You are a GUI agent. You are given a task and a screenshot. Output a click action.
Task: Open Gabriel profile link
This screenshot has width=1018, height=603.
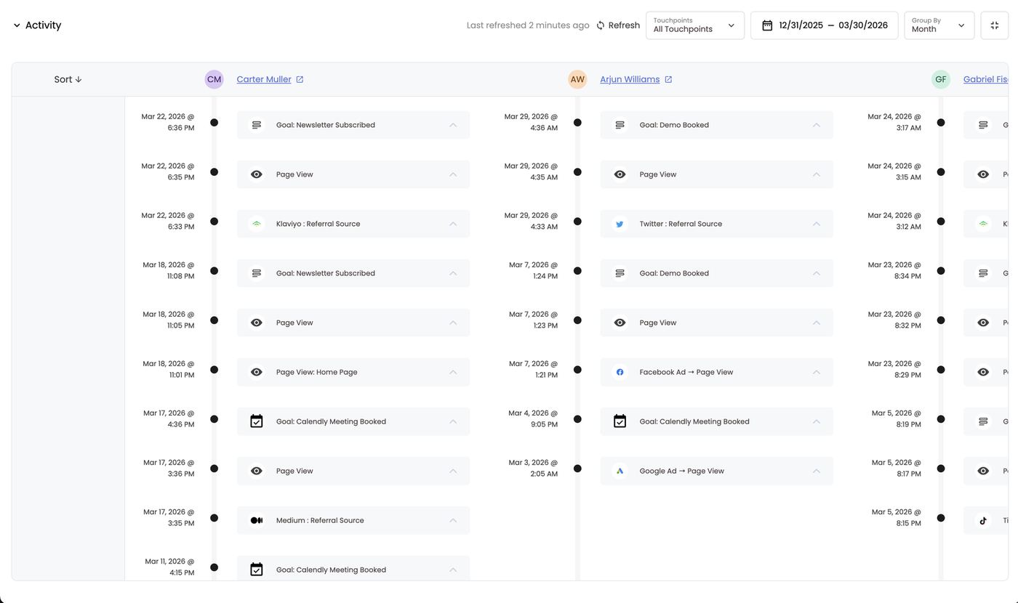tap(986, 80)
